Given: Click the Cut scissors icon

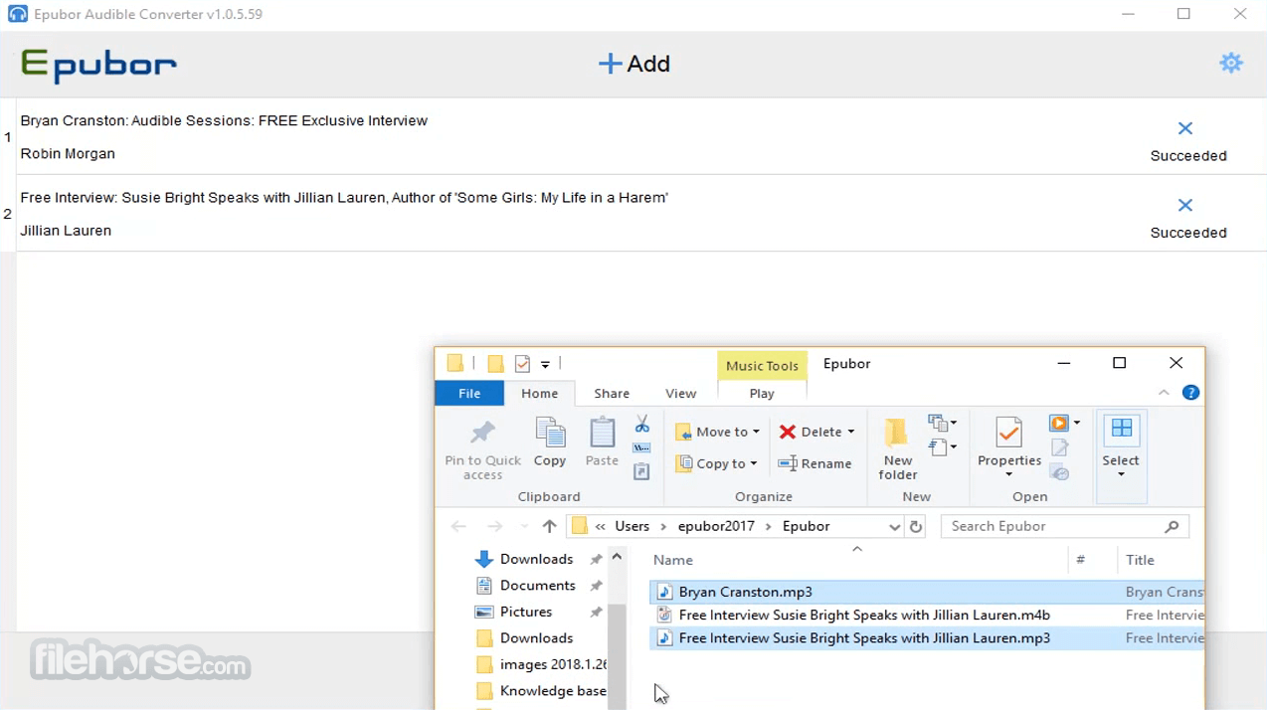Looking at the screenshot, I should [x=641, y=425].
